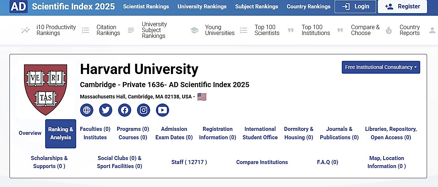
Task: Select the Ranking & Analysis tab
Action: [60, 133]
